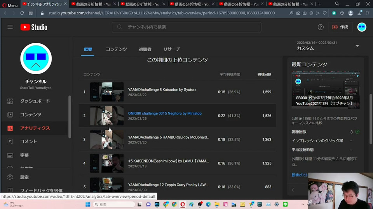
Task: Click the 平均視聴時間 column header
Action: click(230, 74)
